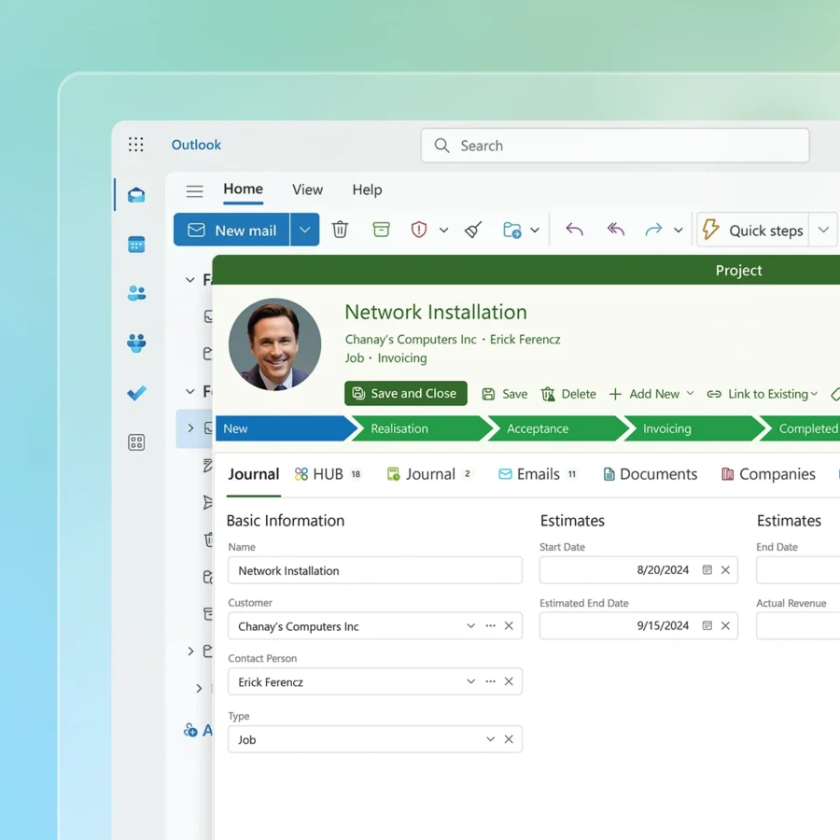Click the contact profile photo

coord(274,344)
